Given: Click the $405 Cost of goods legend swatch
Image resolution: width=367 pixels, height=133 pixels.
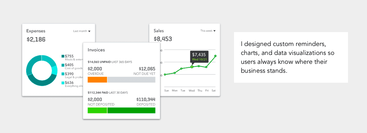Looking at the screenshot, I should click(63, 65).
